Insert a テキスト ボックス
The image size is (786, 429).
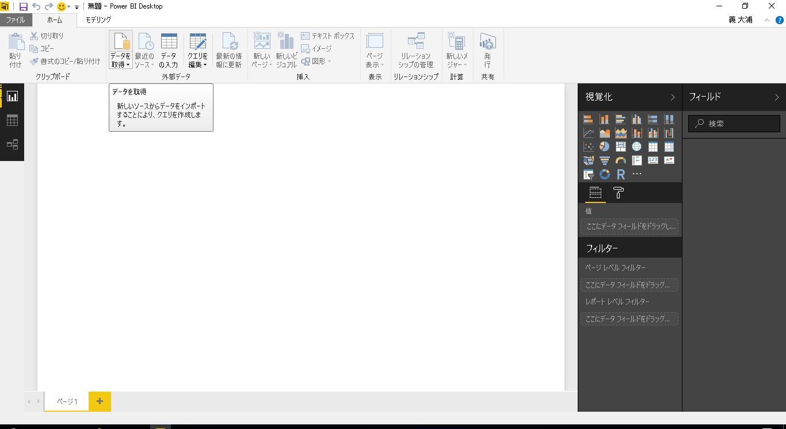pos(328,36)
